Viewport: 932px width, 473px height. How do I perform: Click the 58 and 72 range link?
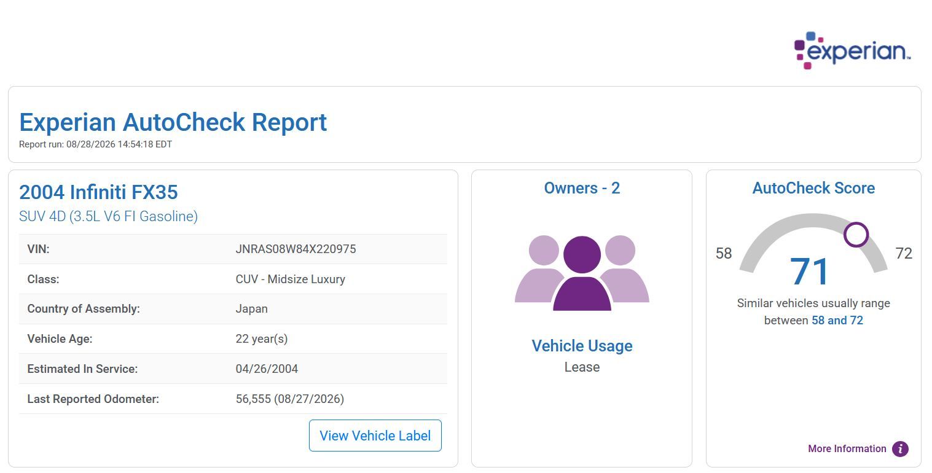pyautogui.click(x=837, y=321)
